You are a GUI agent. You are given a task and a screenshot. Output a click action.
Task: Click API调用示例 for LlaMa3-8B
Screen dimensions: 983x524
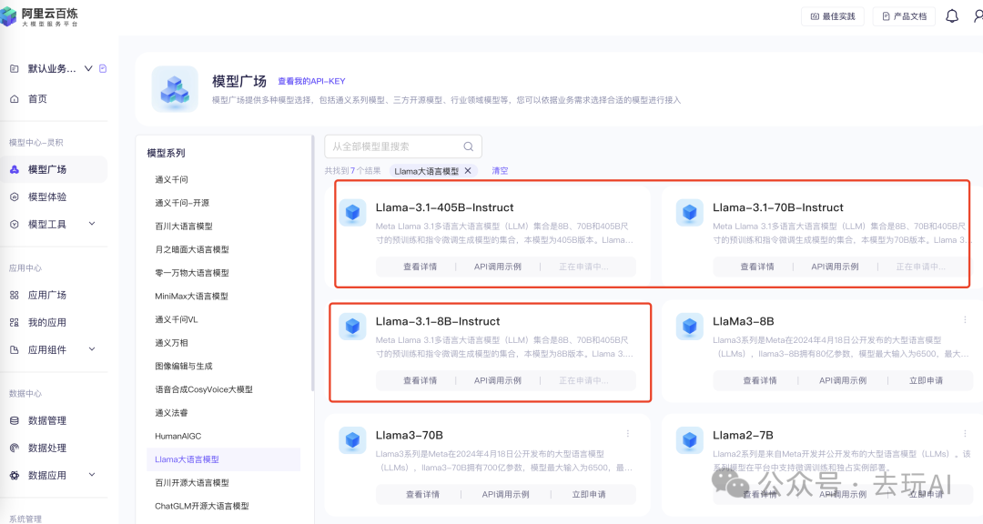pyautogui.click(x=843, y=380)
